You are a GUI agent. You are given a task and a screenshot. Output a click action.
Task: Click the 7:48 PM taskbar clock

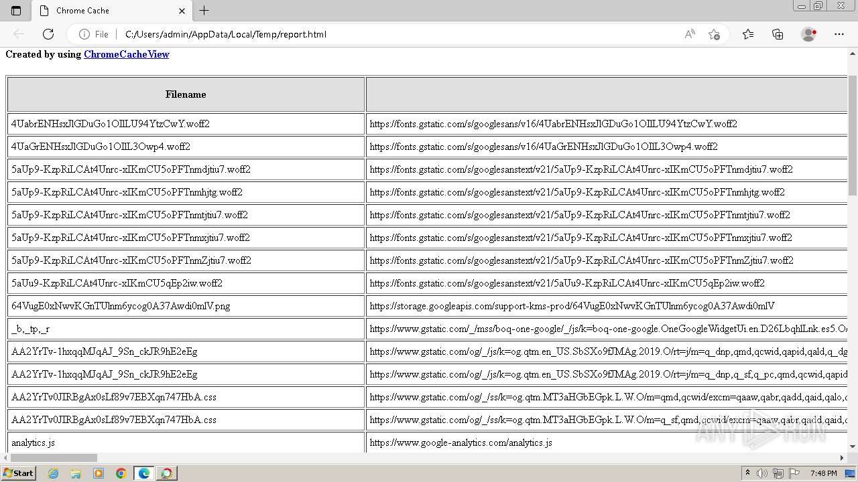(x=824, y=473)
